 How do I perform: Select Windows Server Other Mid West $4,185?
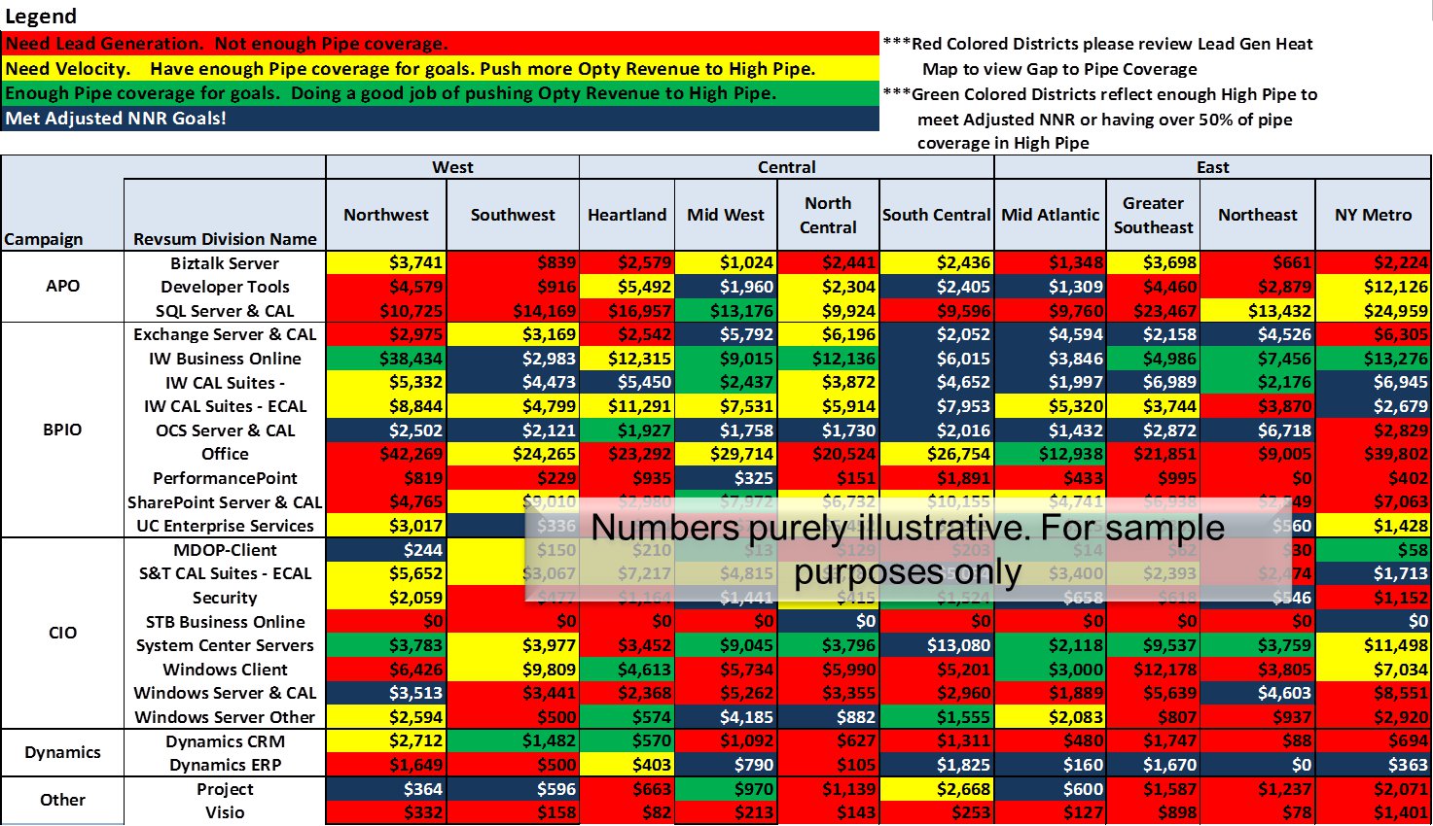726,717
